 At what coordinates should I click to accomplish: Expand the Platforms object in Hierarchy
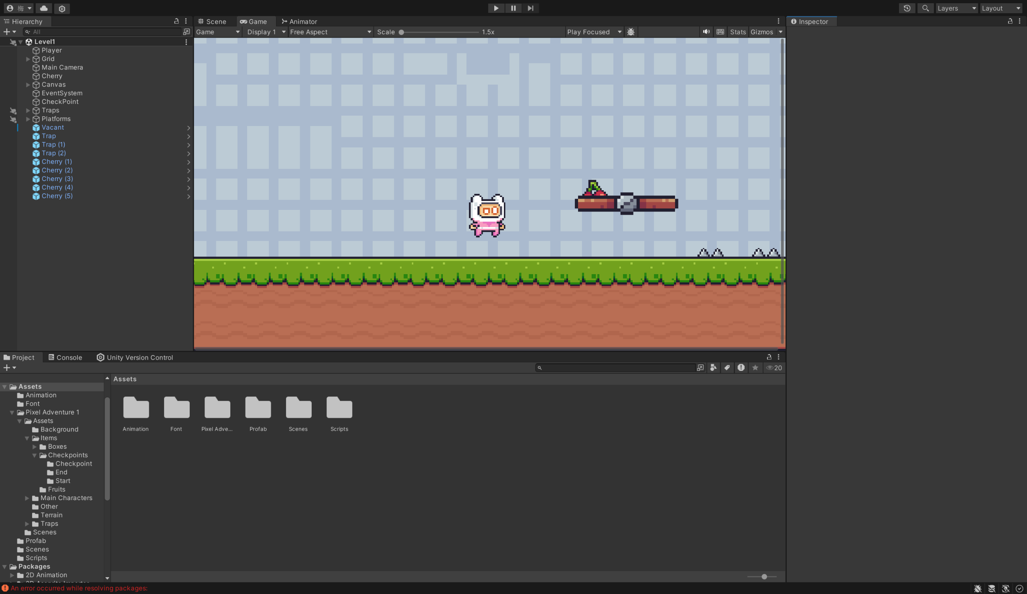pos(28,119)
